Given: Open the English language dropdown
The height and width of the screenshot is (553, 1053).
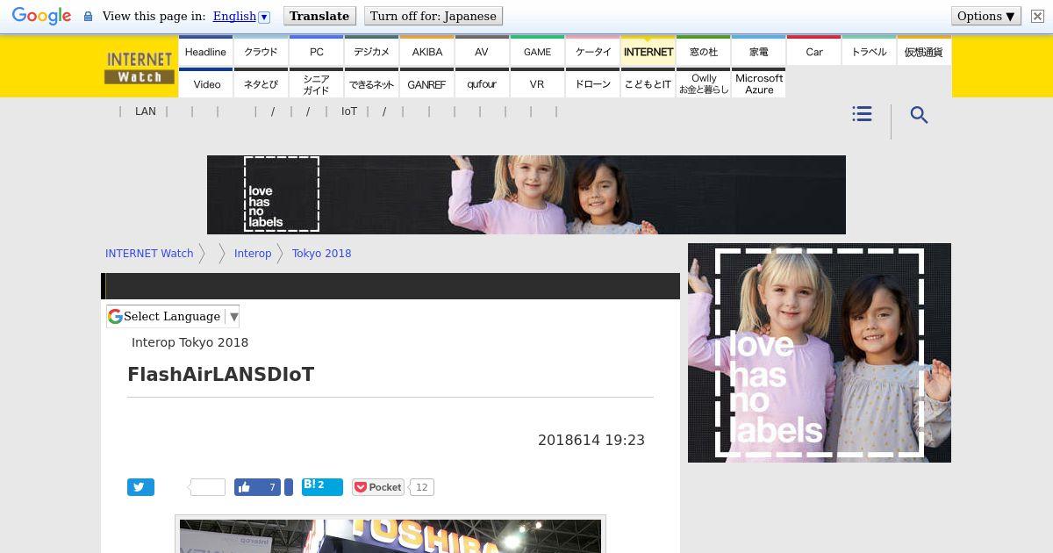Looking at the screenshot, I should pos(241,16).
